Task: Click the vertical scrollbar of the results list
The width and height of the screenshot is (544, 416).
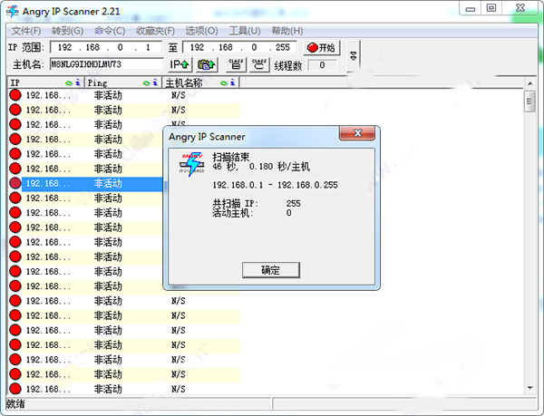Action: (529, 227)
